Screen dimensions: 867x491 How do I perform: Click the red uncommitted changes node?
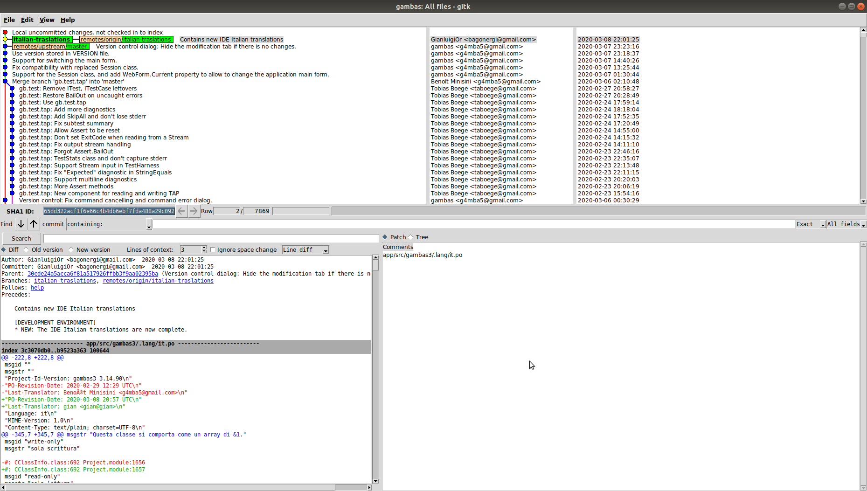(5, 33)
